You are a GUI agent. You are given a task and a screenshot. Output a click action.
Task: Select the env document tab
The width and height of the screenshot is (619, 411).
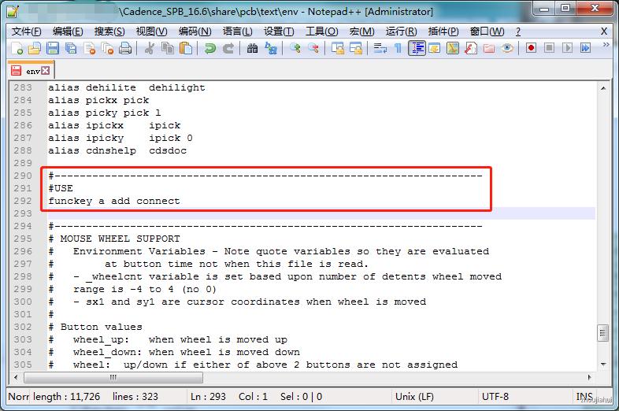point(31,70)
